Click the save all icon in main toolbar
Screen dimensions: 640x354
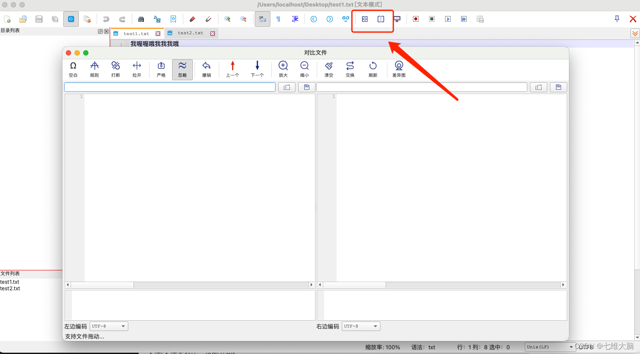[55, 19]
